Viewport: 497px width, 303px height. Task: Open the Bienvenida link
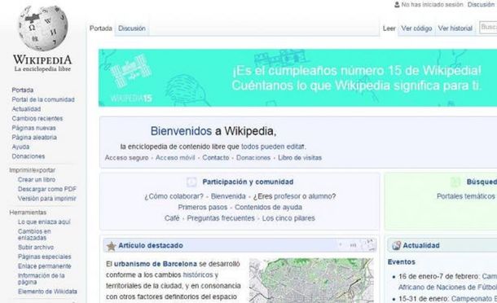228,196
